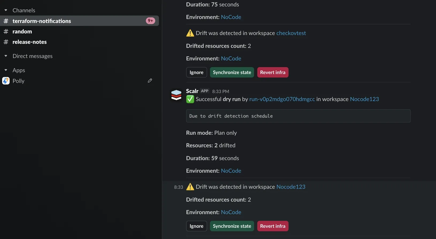Click the Polly parrot app icon
436x239 pixels.
(x=6, y=81)
